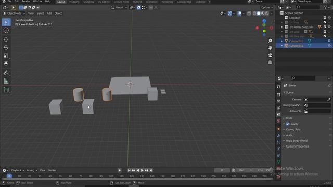Open the Object menu in viewport header
Image resolution: width=333 pixels, height=187 pixels.
point(58,14)
